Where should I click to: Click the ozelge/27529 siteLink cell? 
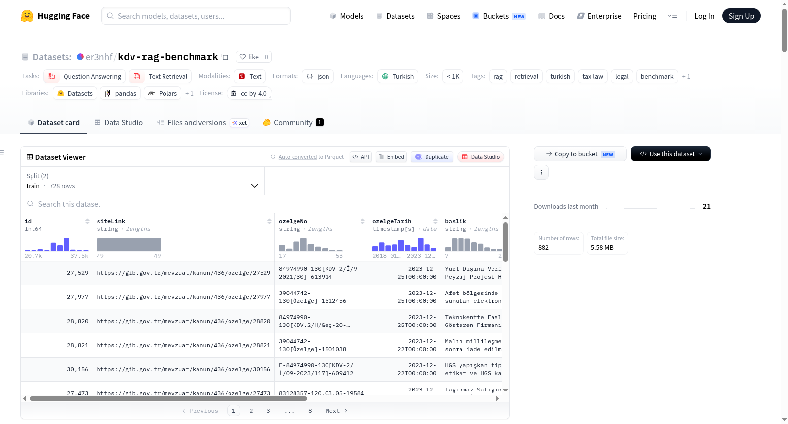pyautogui.click(x=184, y=273)
